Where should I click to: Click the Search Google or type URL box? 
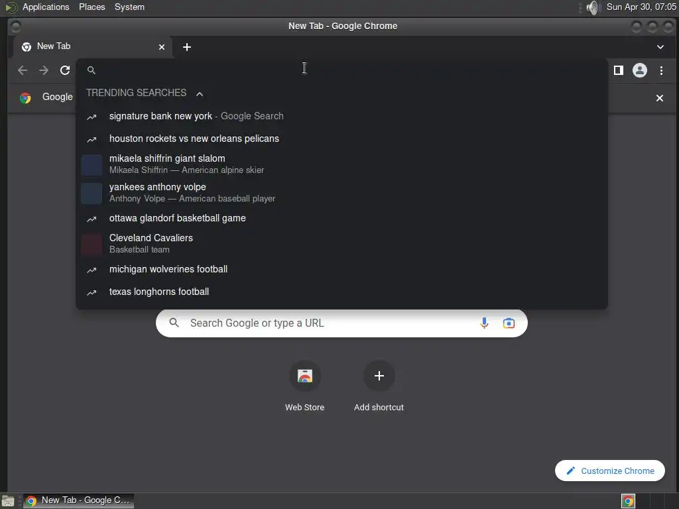pyautogui.click(x=341, y=323)
